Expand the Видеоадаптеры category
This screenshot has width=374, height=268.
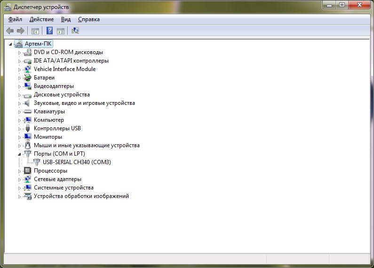point(20,87)
